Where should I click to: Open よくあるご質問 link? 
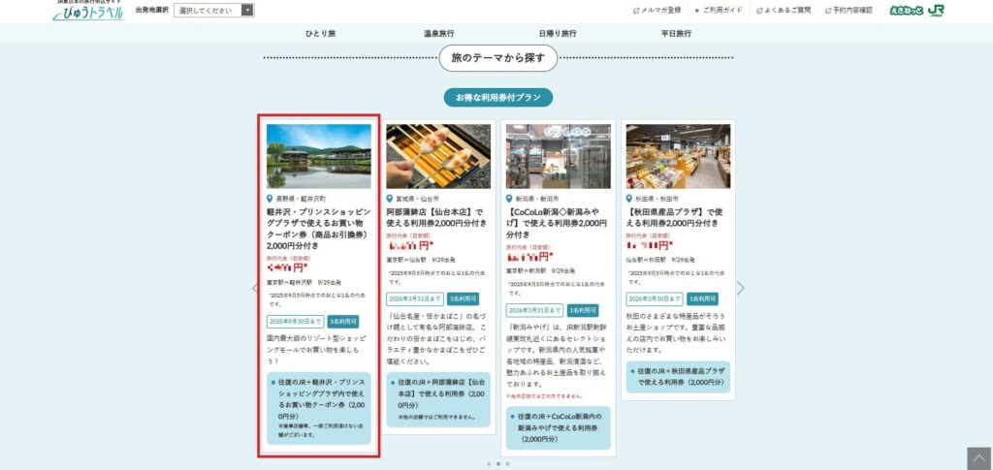[784, 10]
